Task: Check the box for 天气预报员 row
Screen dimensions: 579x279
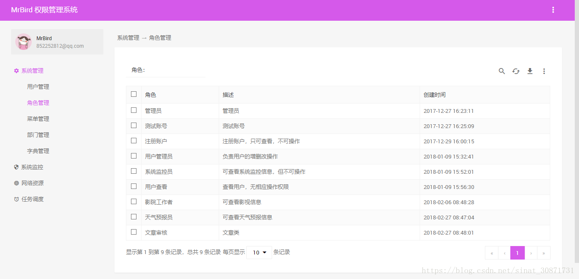Action: [134, 216]
